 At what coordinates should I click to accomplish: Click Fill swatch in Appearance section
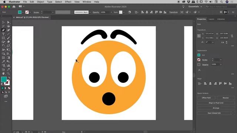(199, 55)
